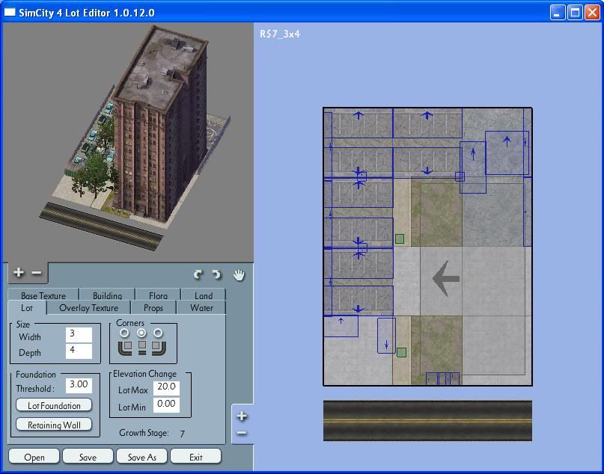Click the large gray building direction arrow
The width and height of the screenshot is (604, 474).
(x=445, y=279)
